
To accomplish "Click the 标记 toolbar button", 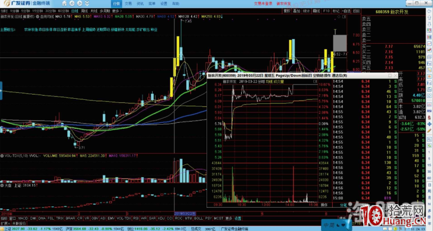I will point(336,11).
